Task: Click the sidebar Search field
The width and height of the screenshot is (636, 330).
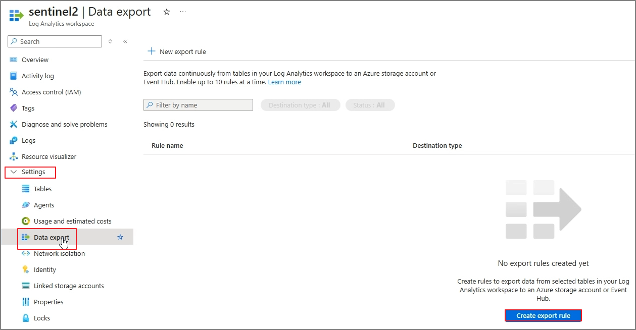Action: click(55, 41)
